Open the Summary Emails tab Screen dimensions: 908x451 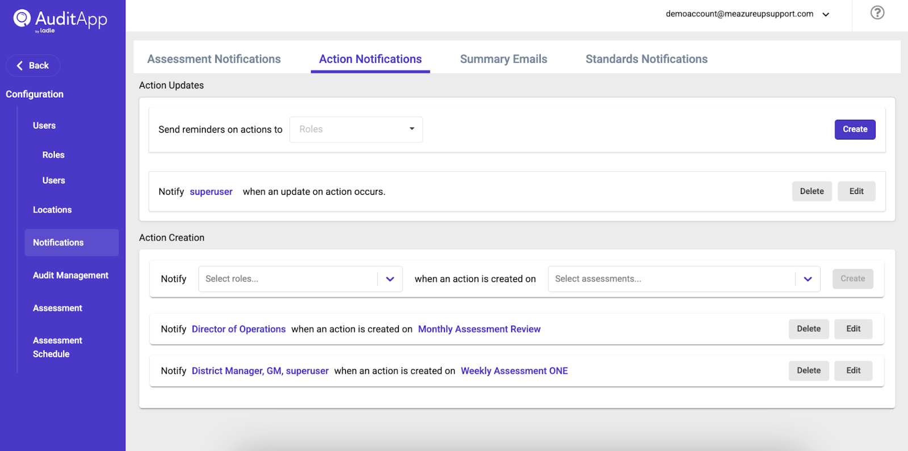[x=503, y=59]
